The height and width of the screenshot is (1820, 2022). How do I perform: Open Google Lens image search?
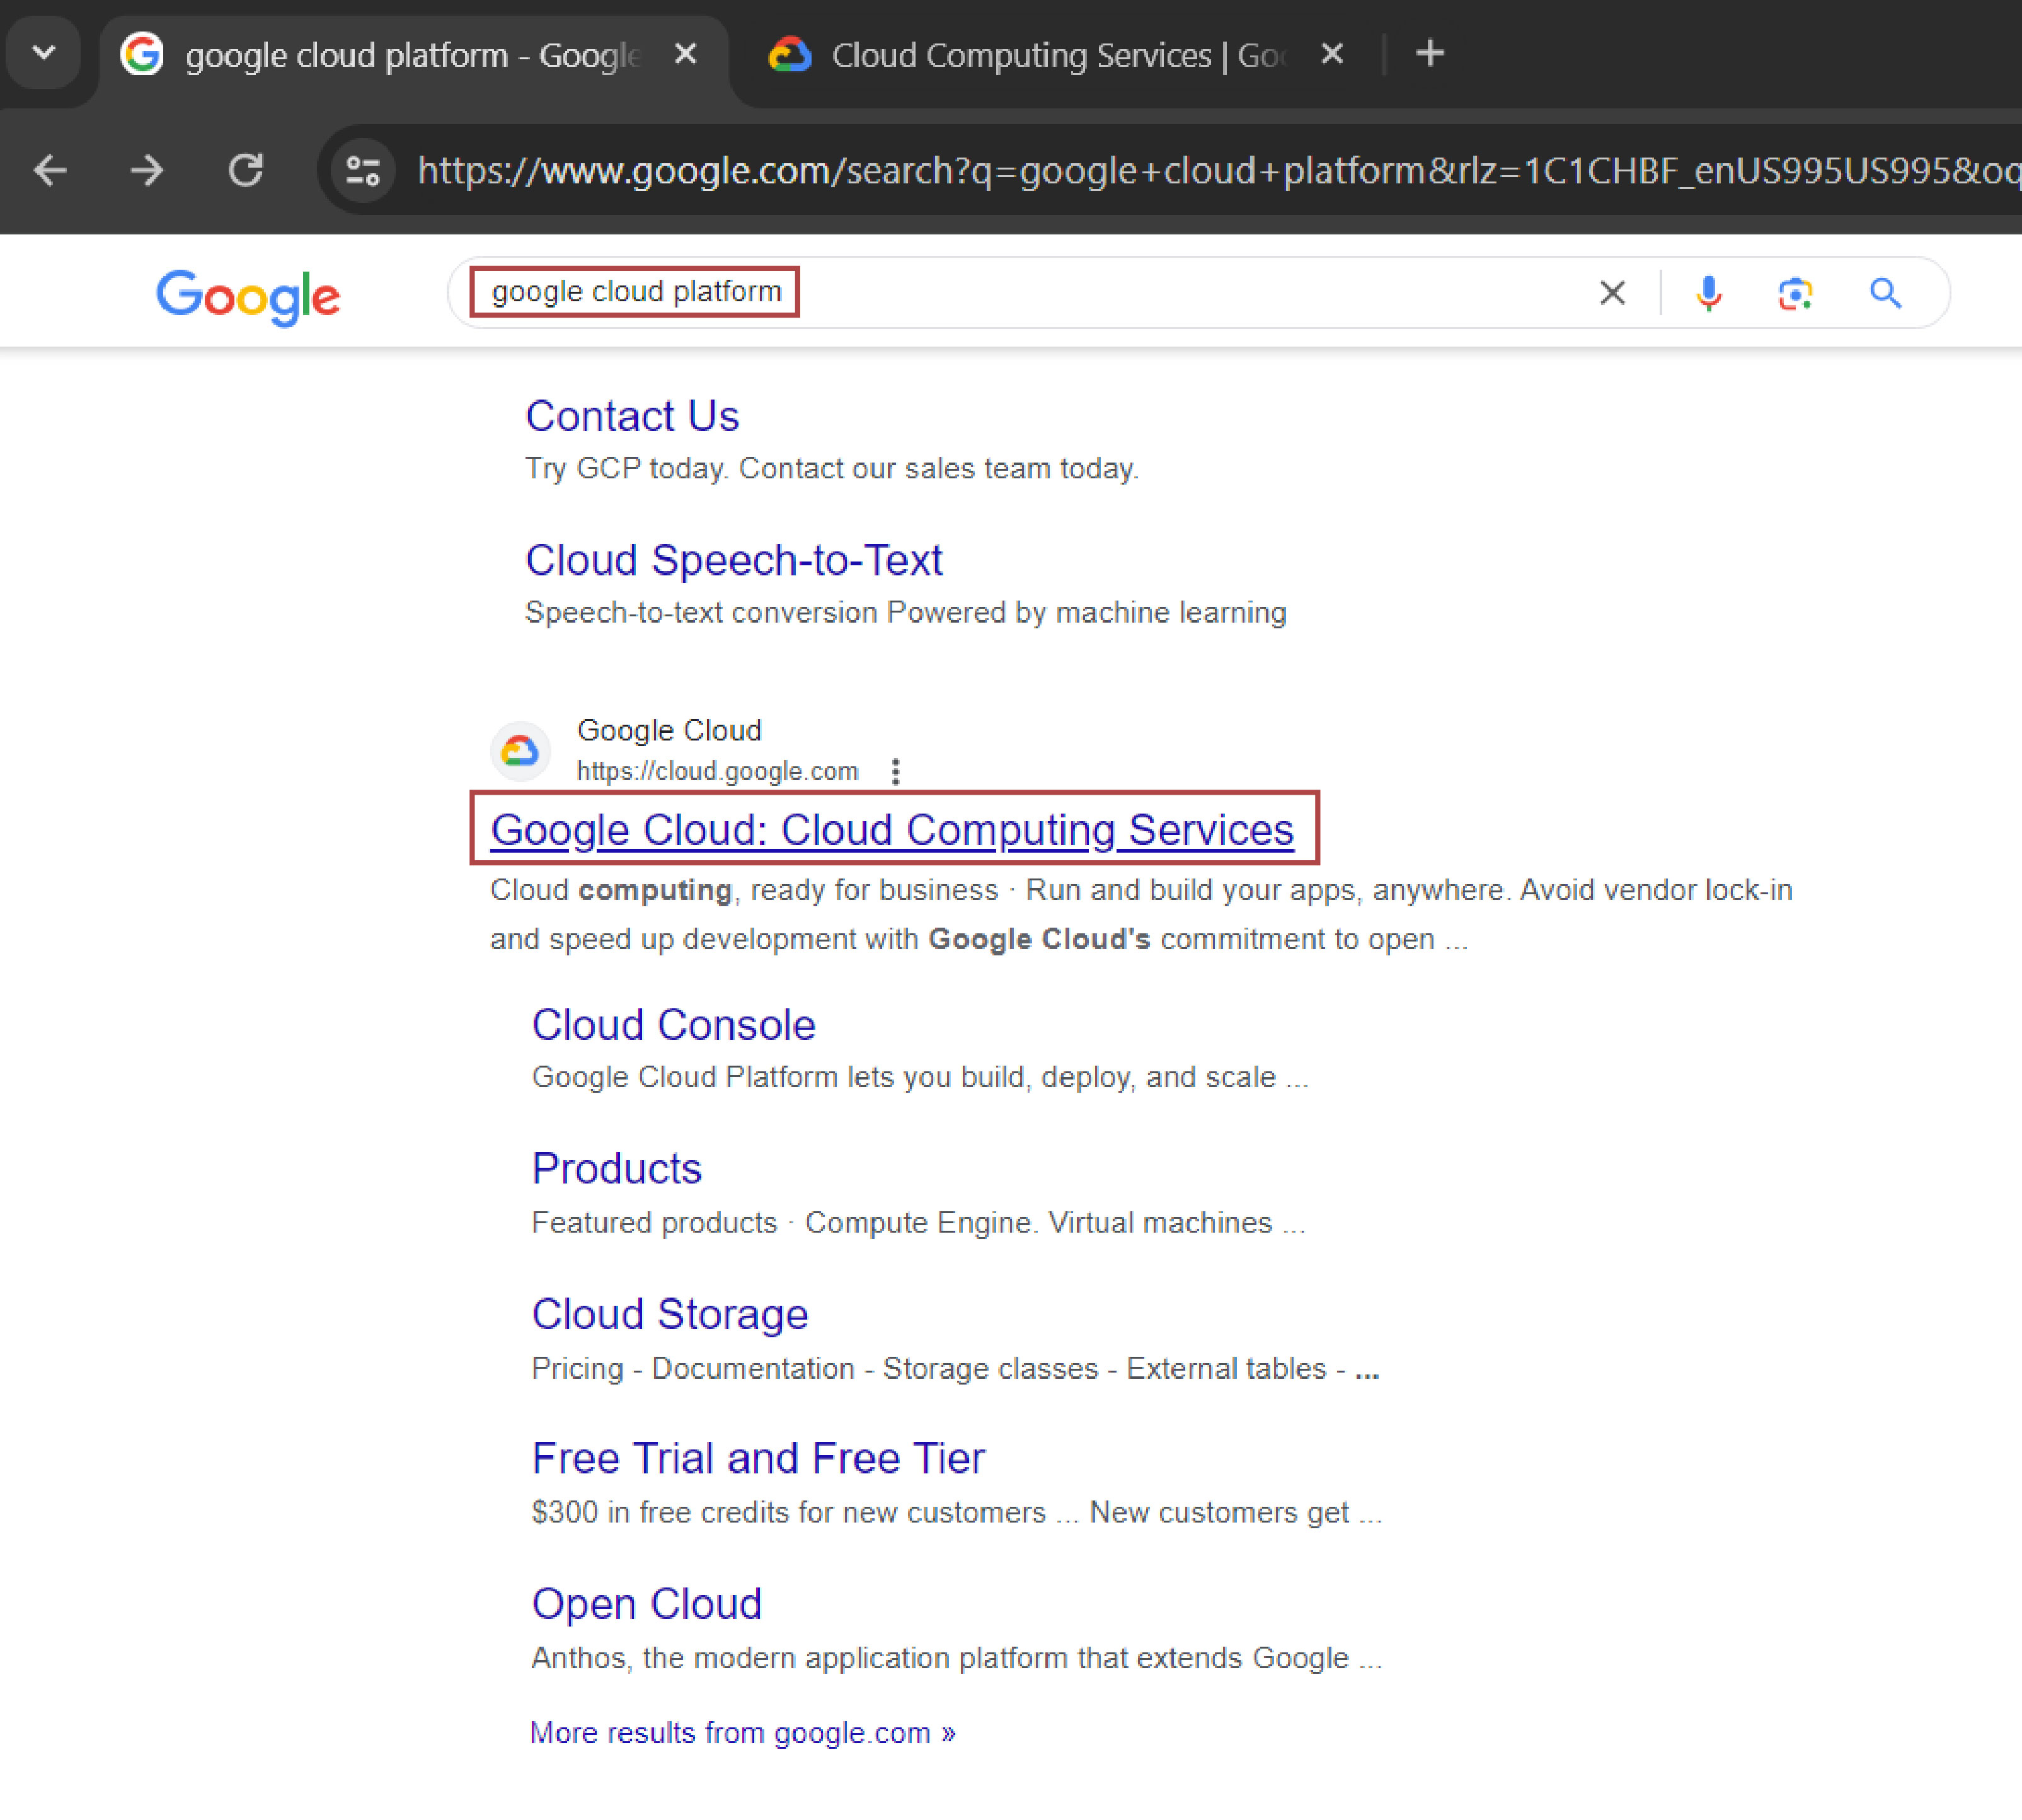(x=1796, y=293)
